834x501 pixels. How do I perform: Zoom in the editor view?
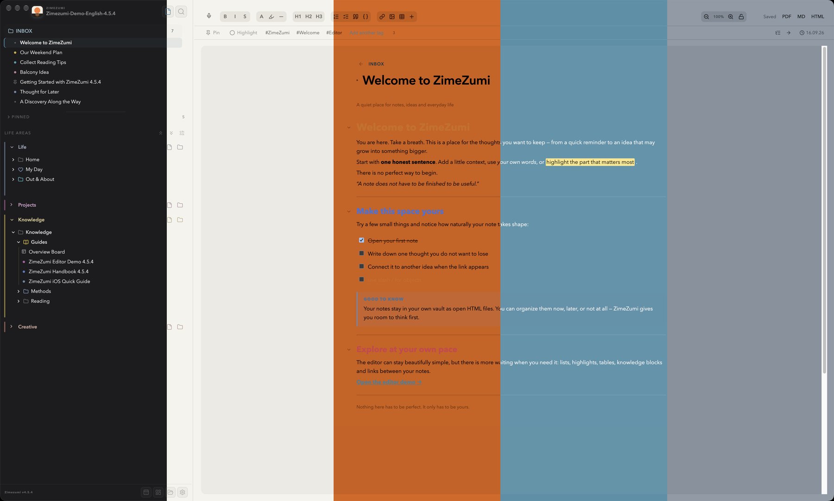coord(731,17)
